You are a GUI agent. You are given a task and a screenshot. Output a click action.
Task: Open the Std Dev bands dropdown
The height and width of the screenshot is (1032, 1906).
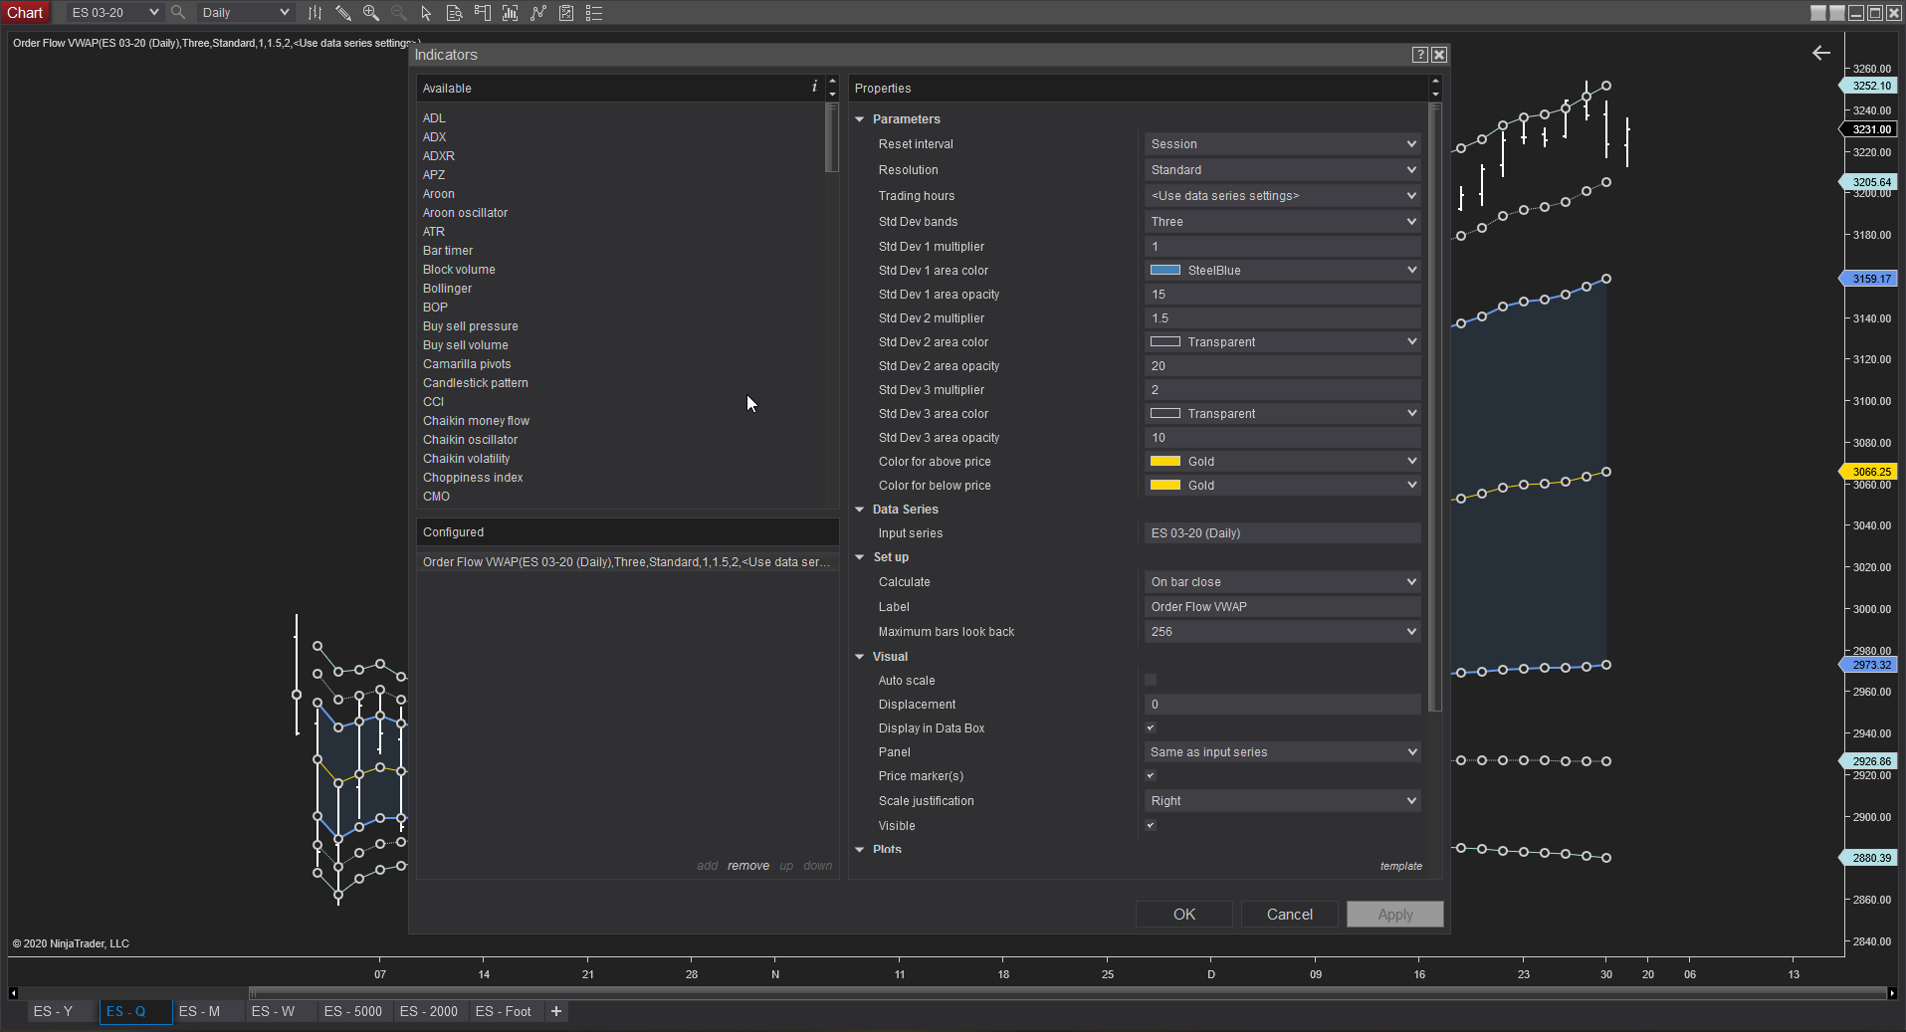(1282, 222)
